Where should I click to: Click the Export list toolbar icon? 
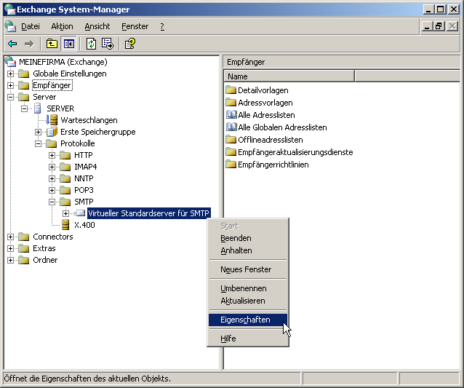click(108, 44)
